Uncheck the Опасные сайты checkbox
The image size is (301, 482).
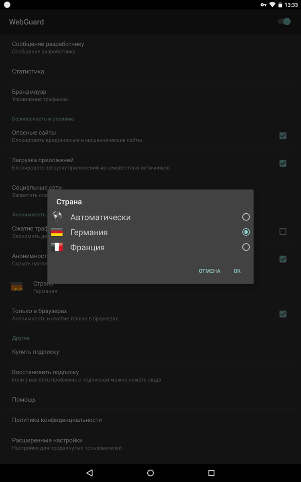point(283,136)
